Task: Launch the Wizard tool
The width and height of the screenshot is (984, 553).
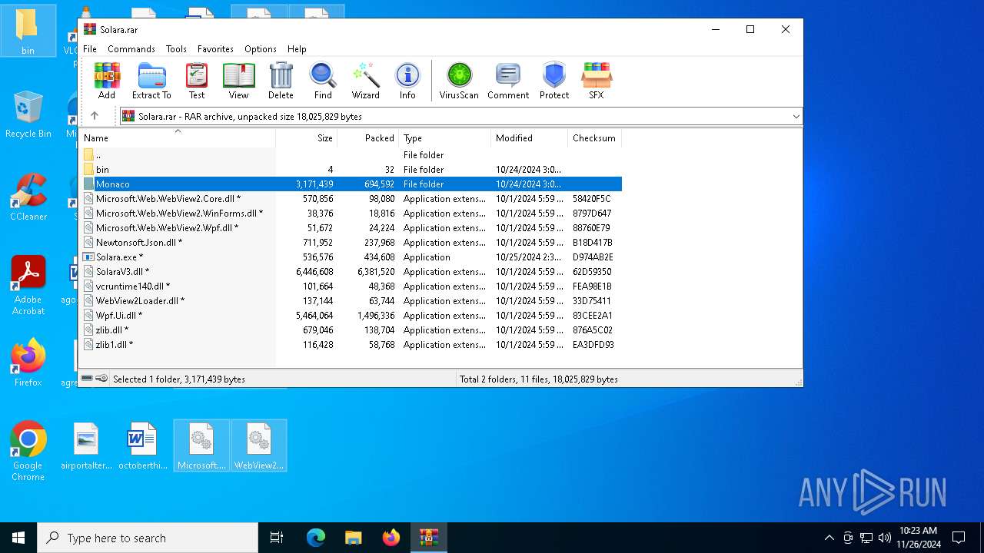Action: pos(366,81)
